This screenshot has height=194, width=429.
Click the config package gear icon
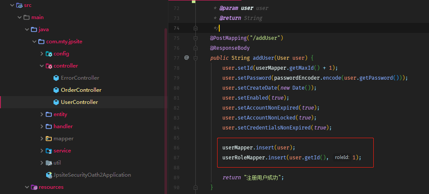[x=49, y=54]
